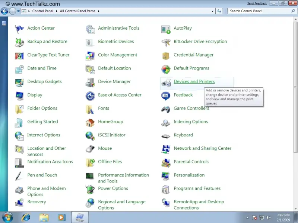Image resolution: width=298 pixels, height=223 pixels.
Task: Open Internet Options globe icon
Action: click(x=19, y=136)
